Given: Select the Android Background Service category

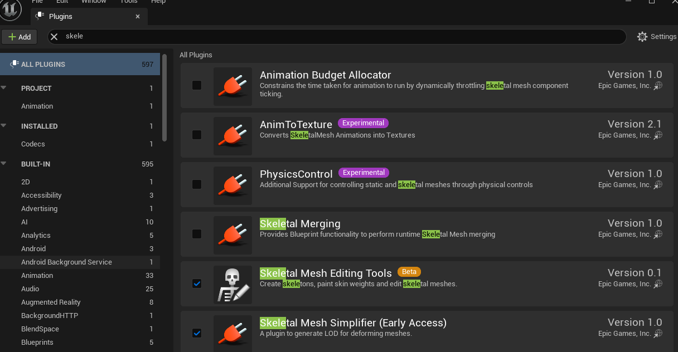Looking at the screenshot, I should pyautogui.click(x=80, y=262).
